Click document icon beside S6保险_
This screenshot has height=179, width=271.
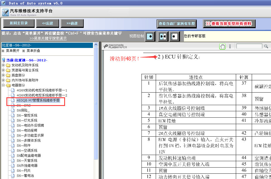(13, 110)
